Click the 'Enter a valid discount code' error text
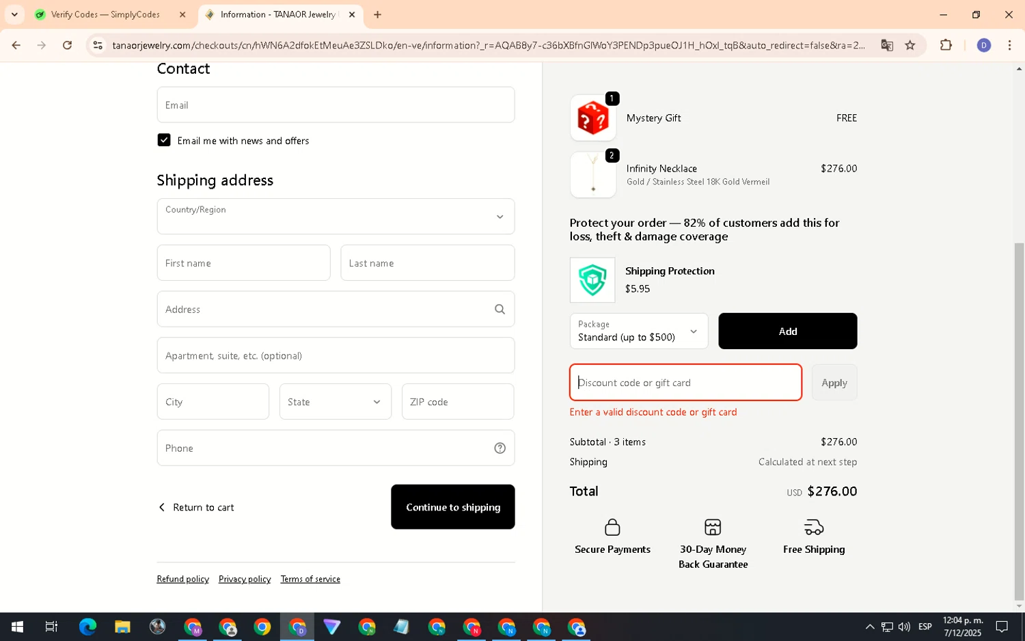 (653, 412)
